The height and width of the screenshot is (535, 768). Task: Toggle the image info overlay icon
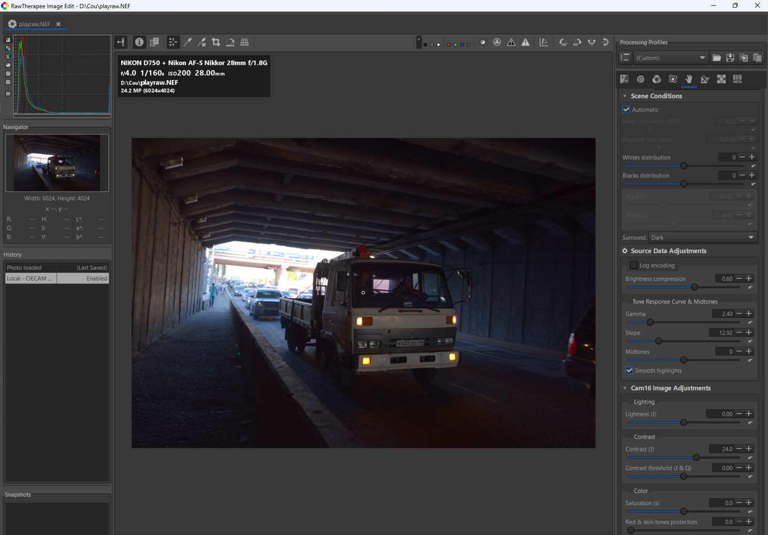click(x=139, y=42)
